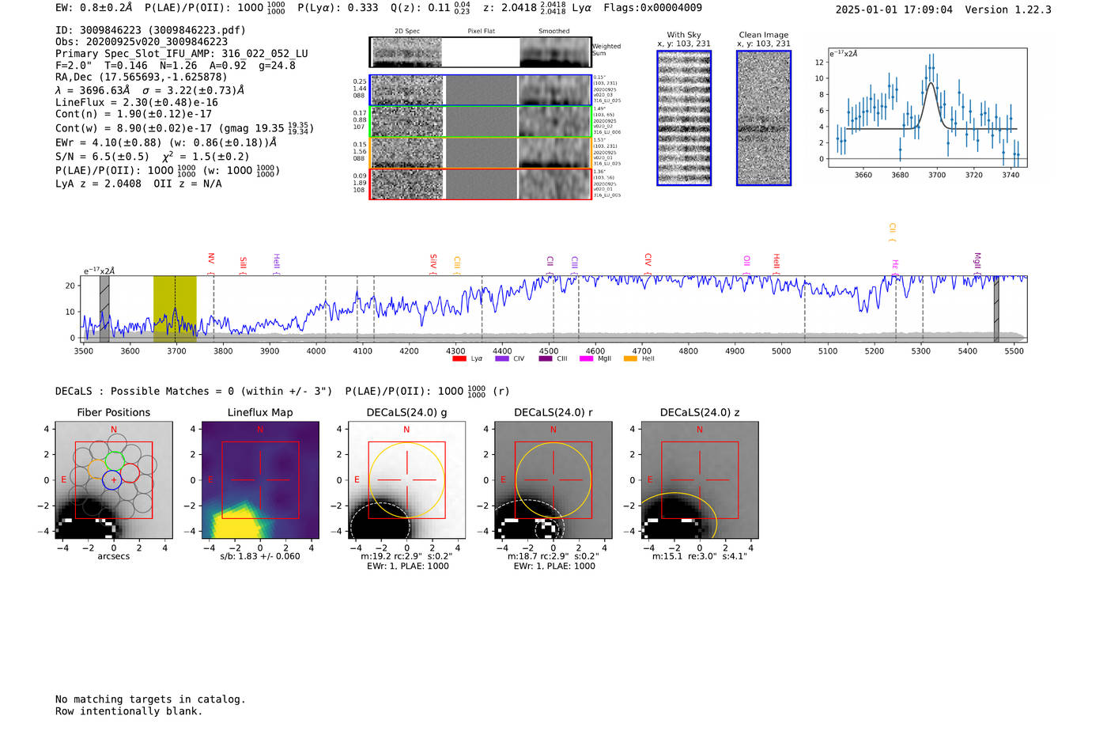Select the red-outlined 2D spectrum fiber row
1107x754 pixels.
coord(481,184)
